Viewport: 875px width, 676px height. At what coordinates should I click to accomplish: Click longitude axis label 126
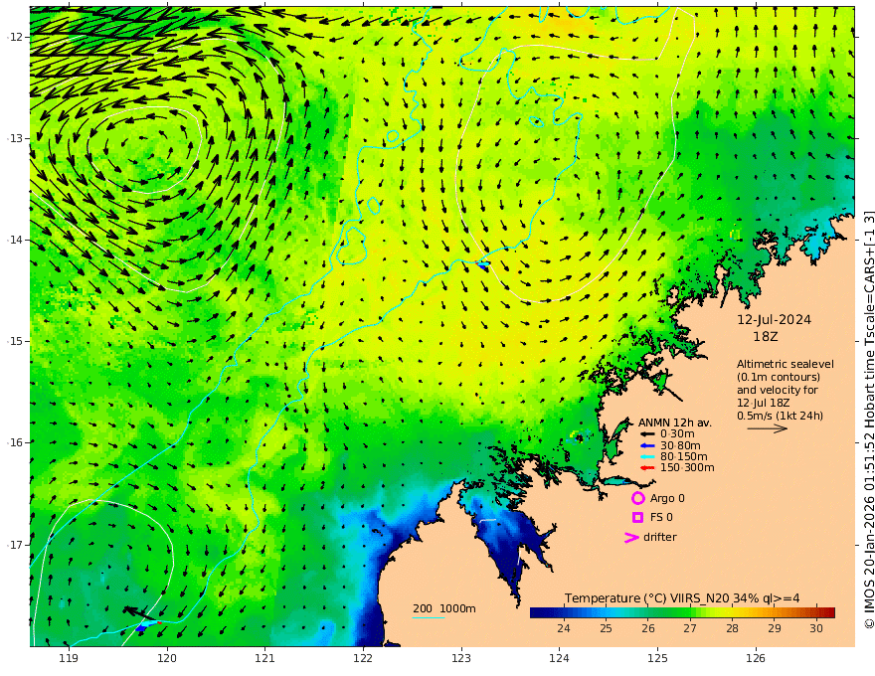click(x=756, y=659)
